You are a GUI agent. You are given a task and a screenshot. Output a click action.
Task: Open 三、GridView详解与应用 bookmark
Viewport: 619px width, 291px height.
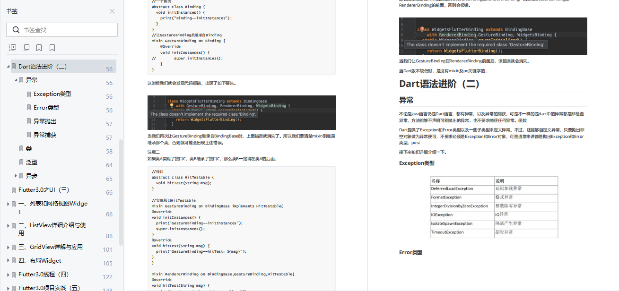click(x=51, y=247)
